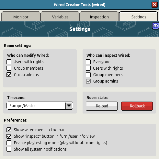Close the Wired Creator Tools window

(x=154, y=5)
